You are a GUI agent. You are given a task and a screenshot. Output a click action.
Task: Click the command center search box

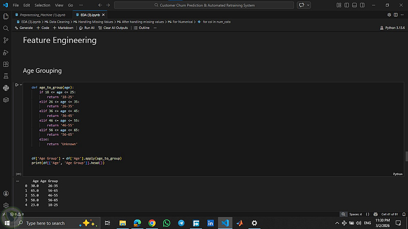click(x=204, y=5)
